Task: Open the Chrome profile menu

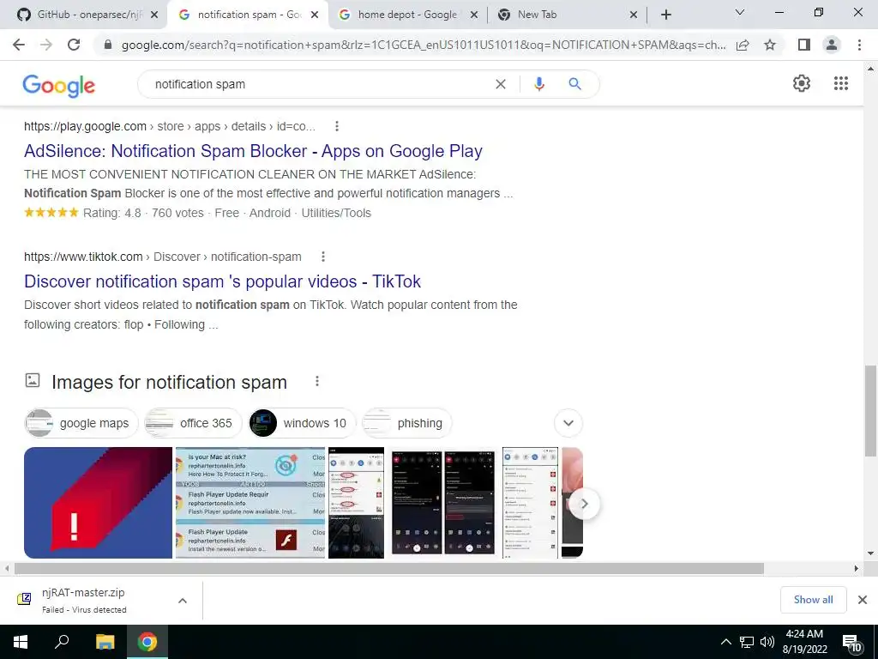Action: click(832, 45)
